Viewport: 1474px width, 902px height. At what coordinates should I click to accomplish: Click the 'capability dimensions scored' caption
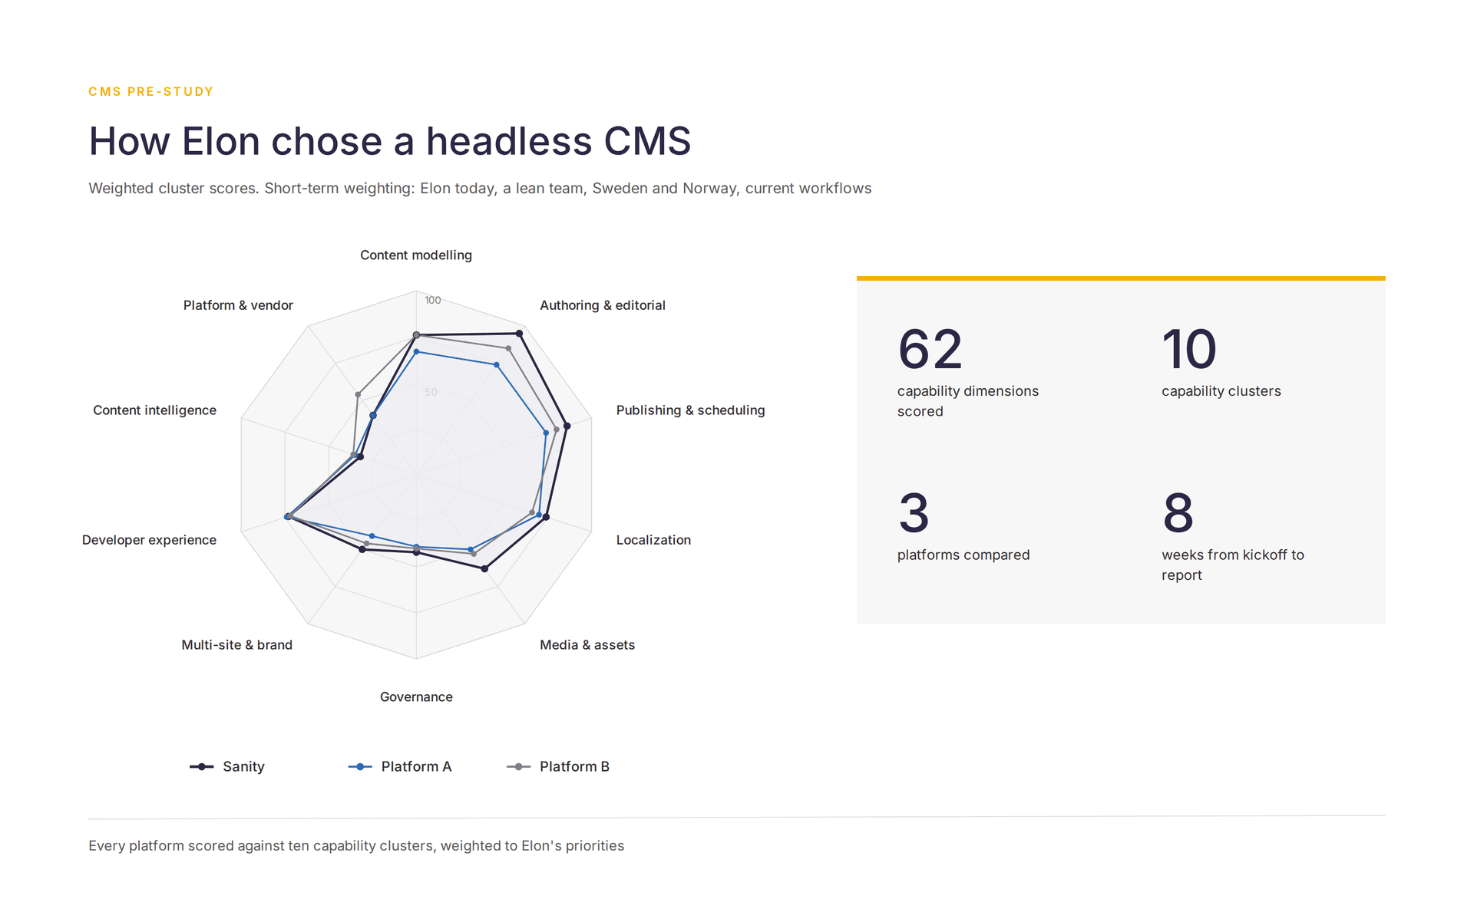(x=968, y=401)
